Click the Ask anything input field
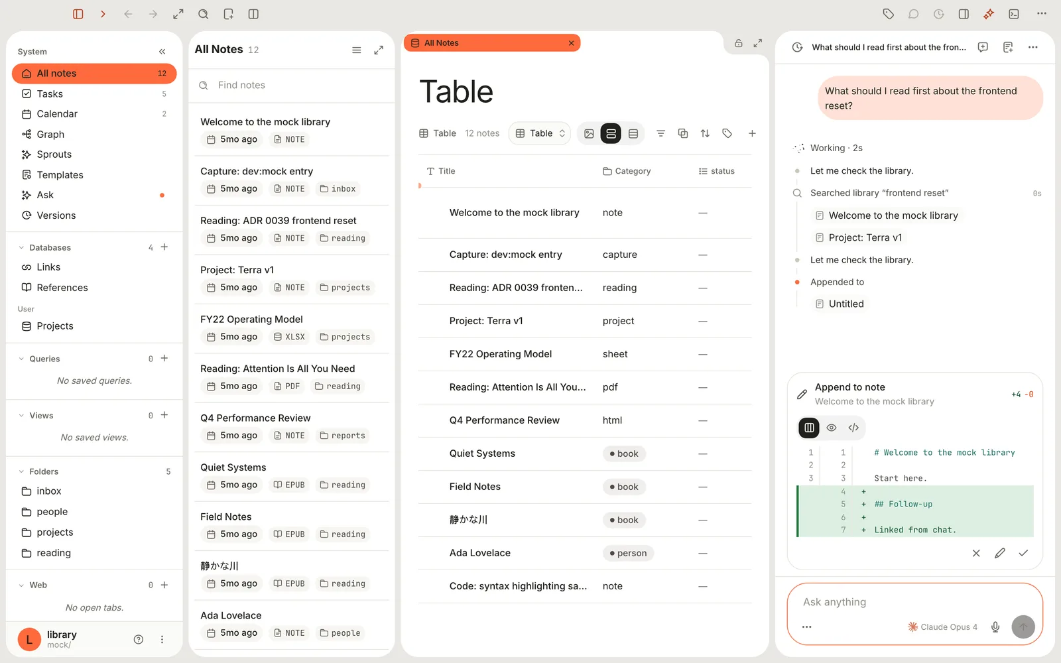The image size is (1061, 663). pyautogui.click(x=914, y=602)
